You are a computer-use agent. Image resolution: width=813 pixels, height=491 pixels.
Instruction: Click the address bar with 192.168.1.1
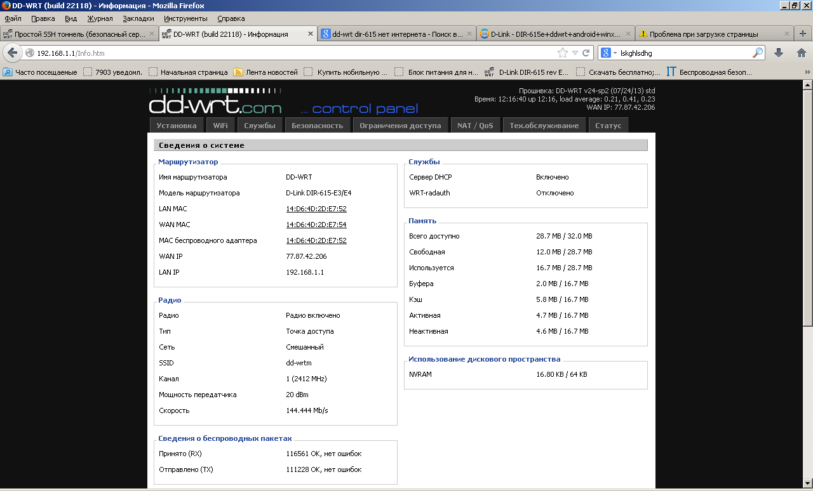(286, 53)
